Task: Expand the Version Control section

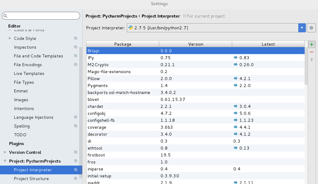Action: (5, 152)
